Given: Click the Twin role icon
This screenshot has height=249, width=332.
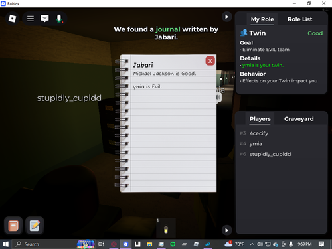Looking at the screenshot, I should (244, 33).
